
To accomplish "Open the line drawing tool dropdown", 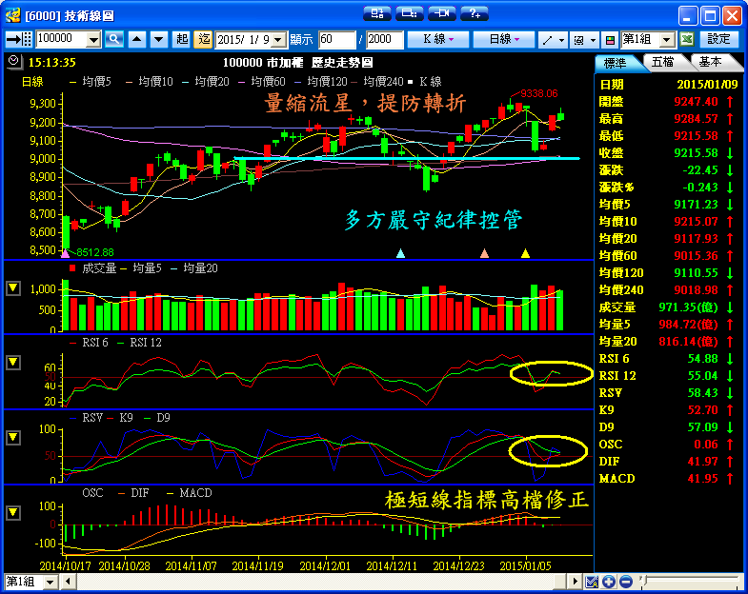I will (553, 39).
